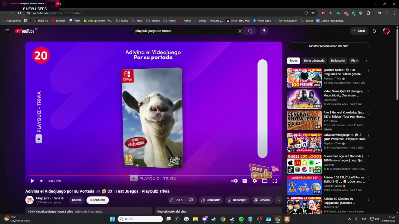This screenshot has height=224, width=399.
Task: Seek on the red video progress bar
Action: pos(153,175)
